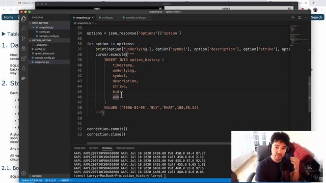Open the Extensions view icon
The image size is (326, 183).
[x=23, y=58]
